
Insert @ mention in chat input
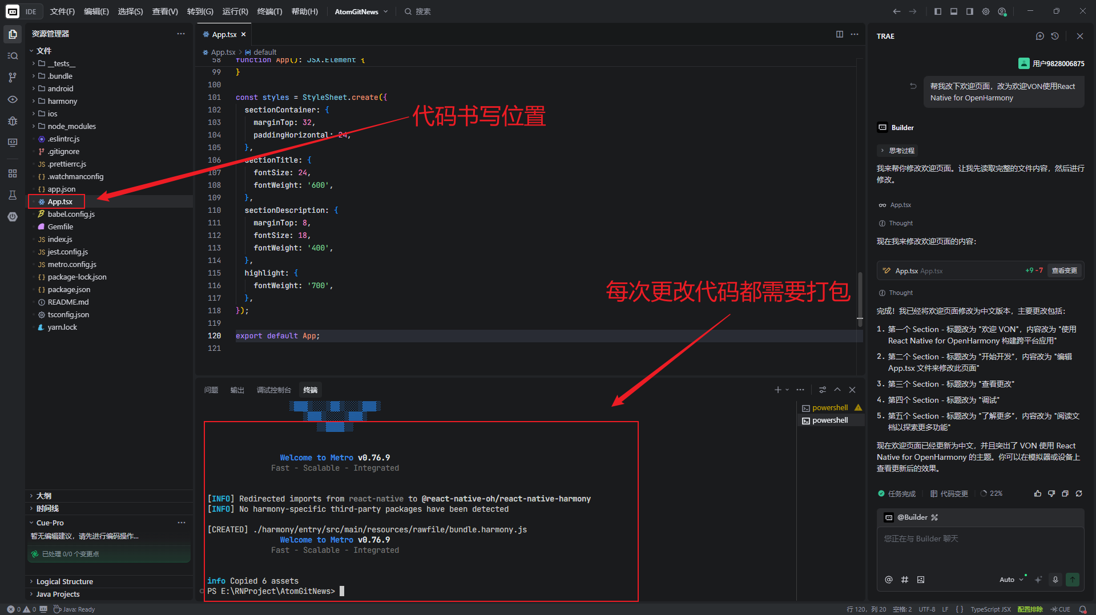(x=889, y=580)
